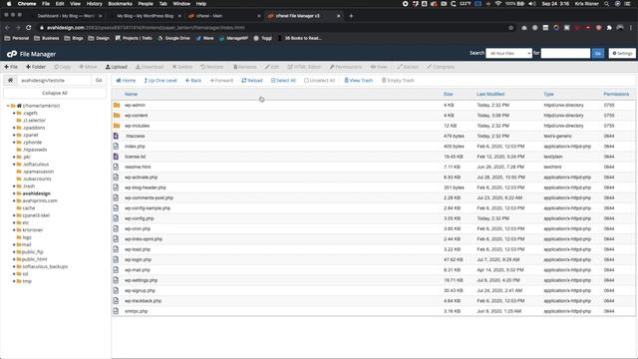Click the search text field
The width and height of the screenshot is (638, 359).
tap(565, 53)
